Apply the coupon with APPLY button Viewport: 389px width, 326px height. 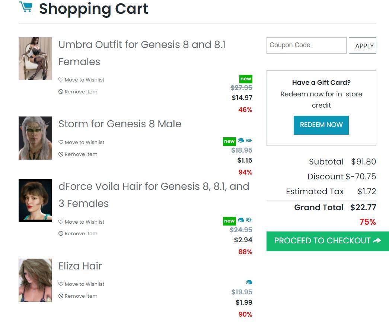point(363,46)
